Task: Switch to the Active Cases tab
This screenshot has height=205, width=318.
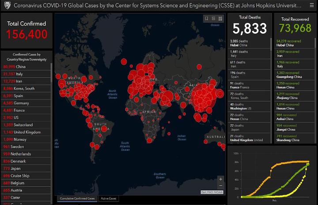Action: pyautogui.click(x=109, y=198)
